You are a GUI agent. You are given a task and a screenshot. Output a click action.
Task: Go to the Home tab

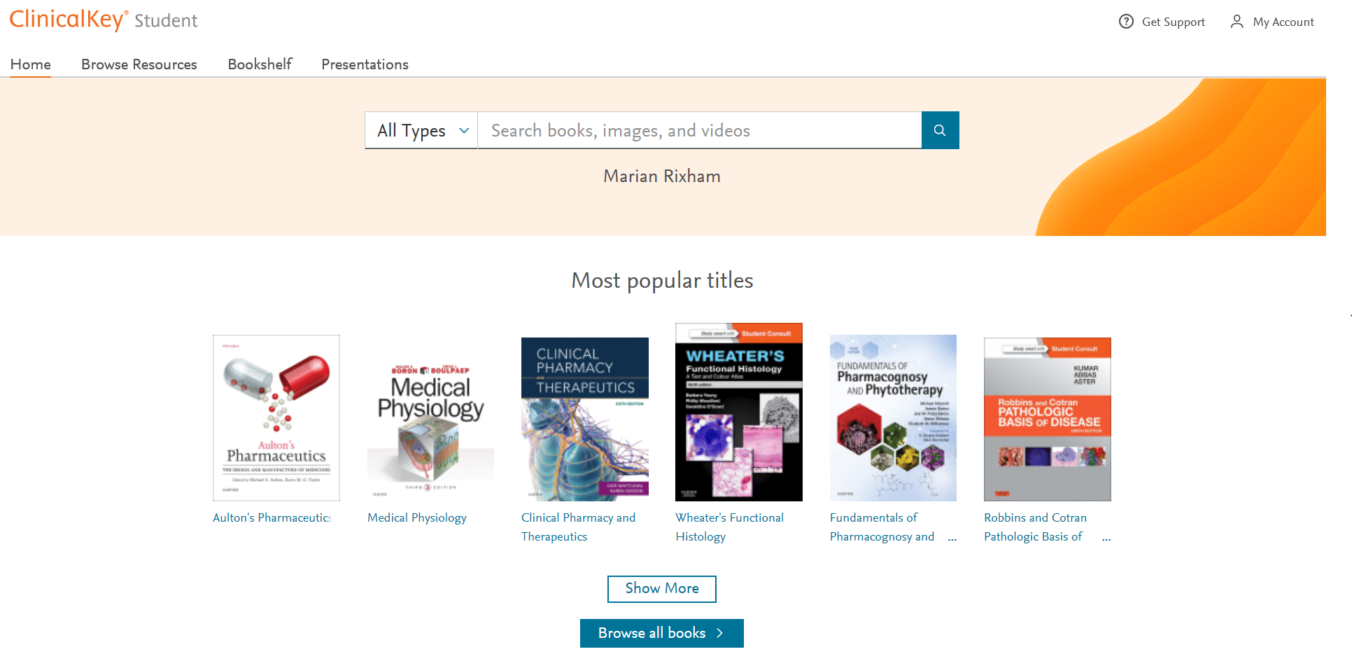[x=31, y=64]
